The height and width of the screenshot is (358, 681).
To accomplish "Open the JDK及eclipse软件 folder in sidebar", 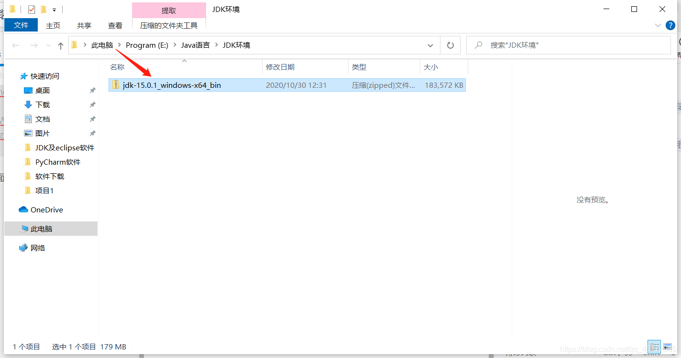I will coord(65,147).
